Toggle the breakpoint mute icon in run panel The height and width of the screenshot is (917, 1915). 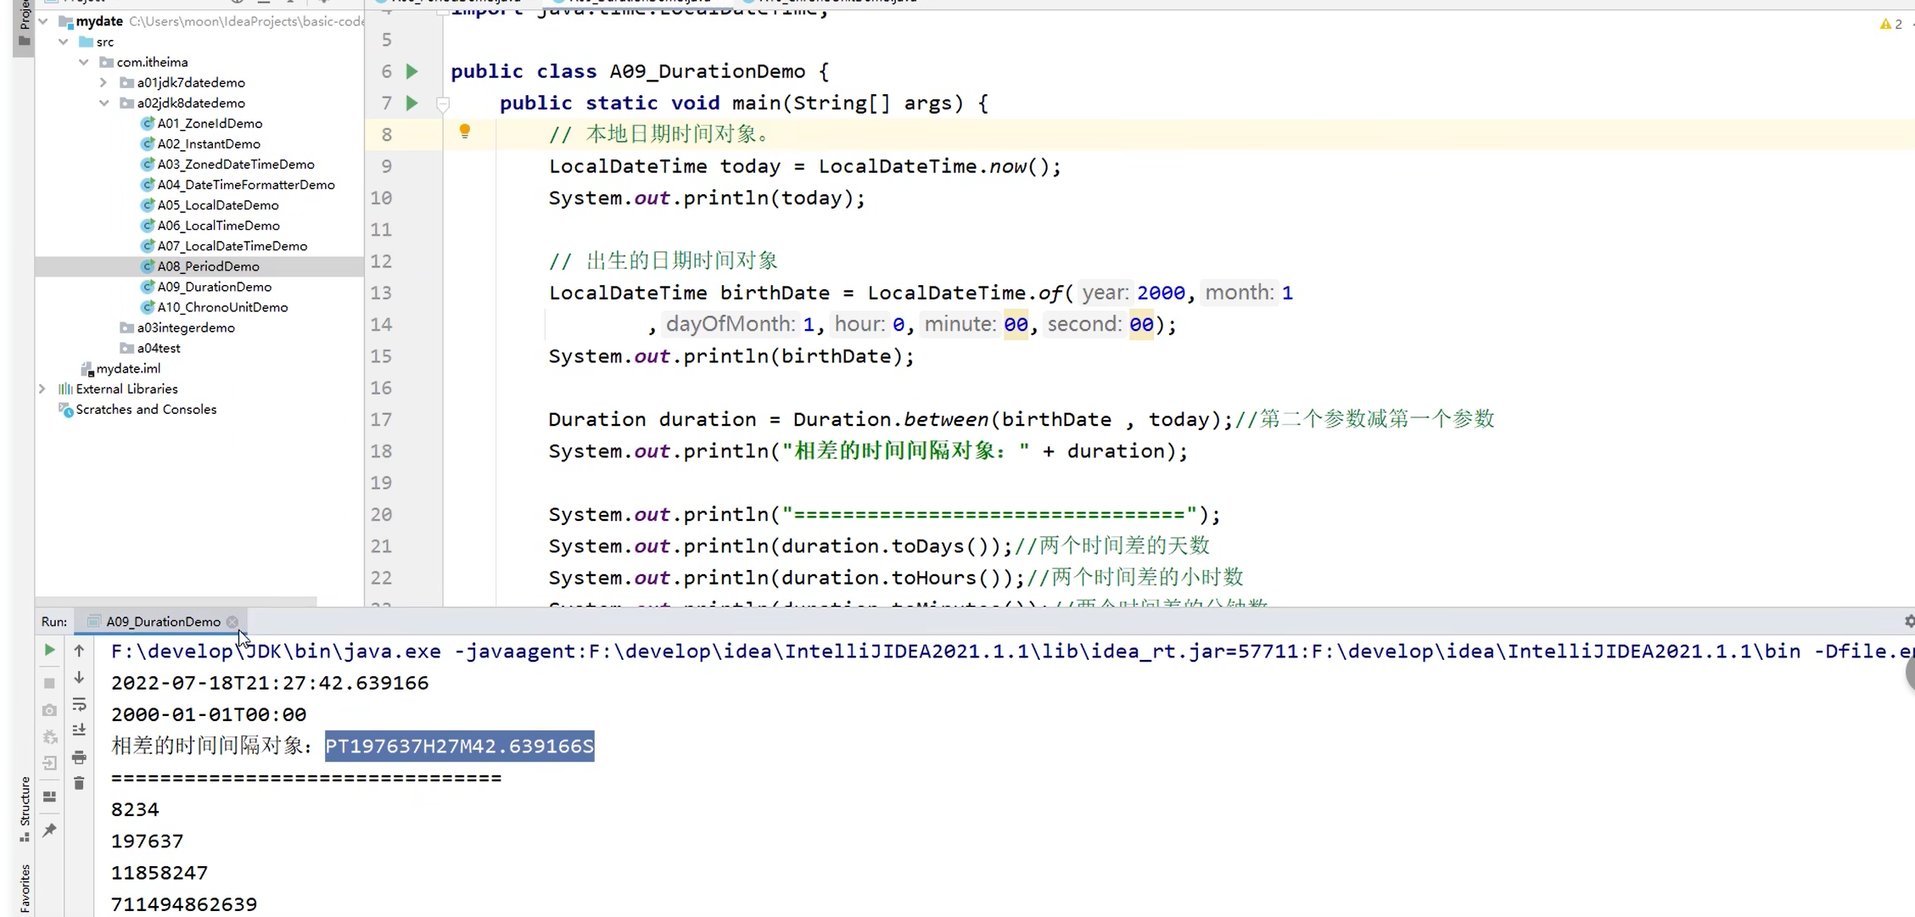pyautogui.click(x=50, y=736)
